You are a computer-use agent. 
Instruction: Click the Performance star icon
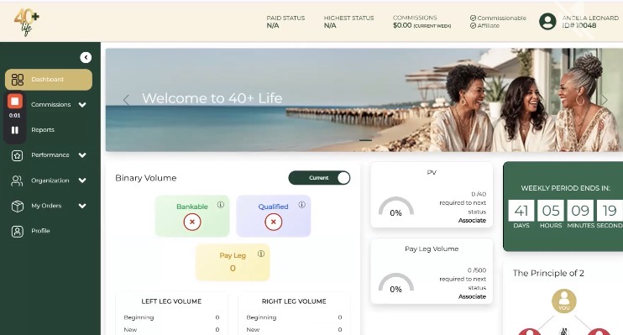pos(17,155)
